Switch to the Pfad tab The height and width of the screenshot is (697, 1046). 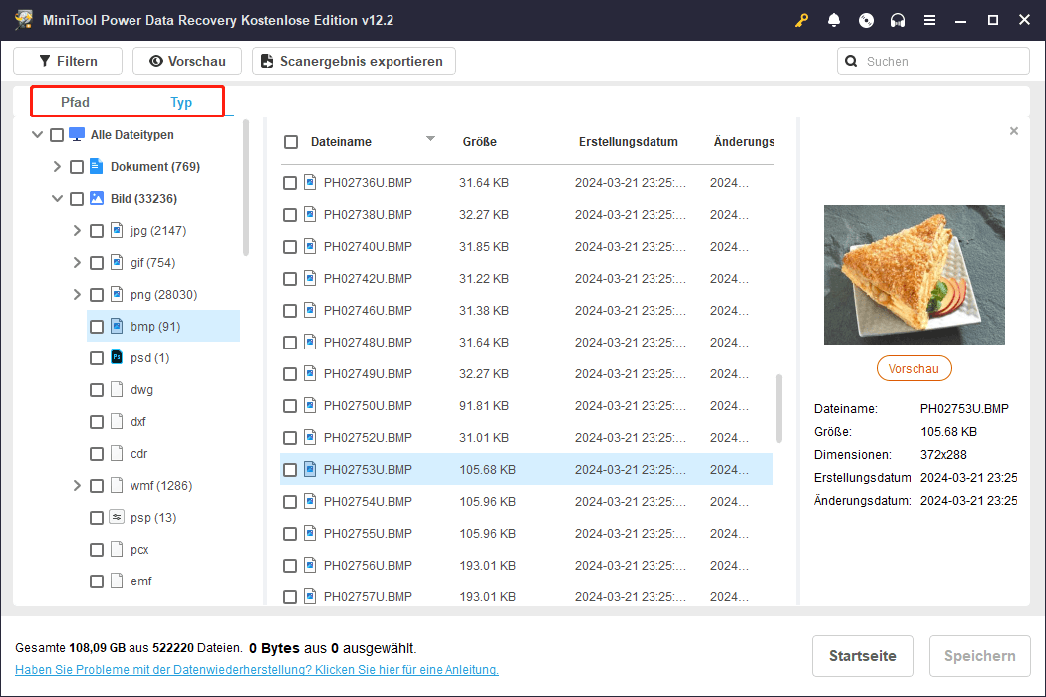click(x=75, y=102)
